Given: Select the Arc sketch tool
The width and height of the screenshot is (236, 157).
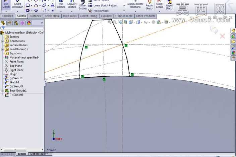Looking at the screenshot, I should pyautogui.click(x=36, y=6).
